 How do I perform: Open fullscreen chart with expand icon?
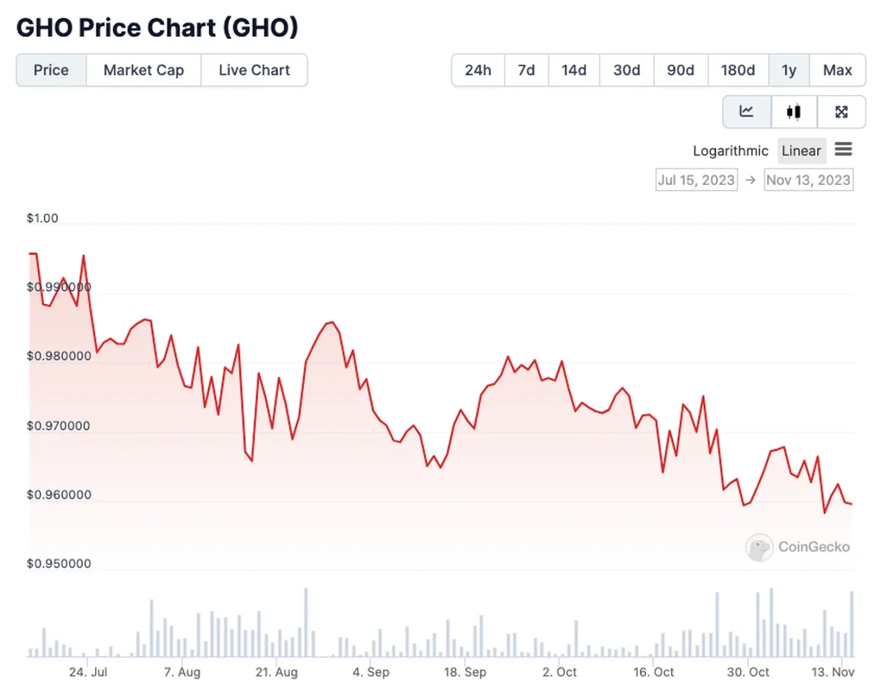(x=841, y=111)
